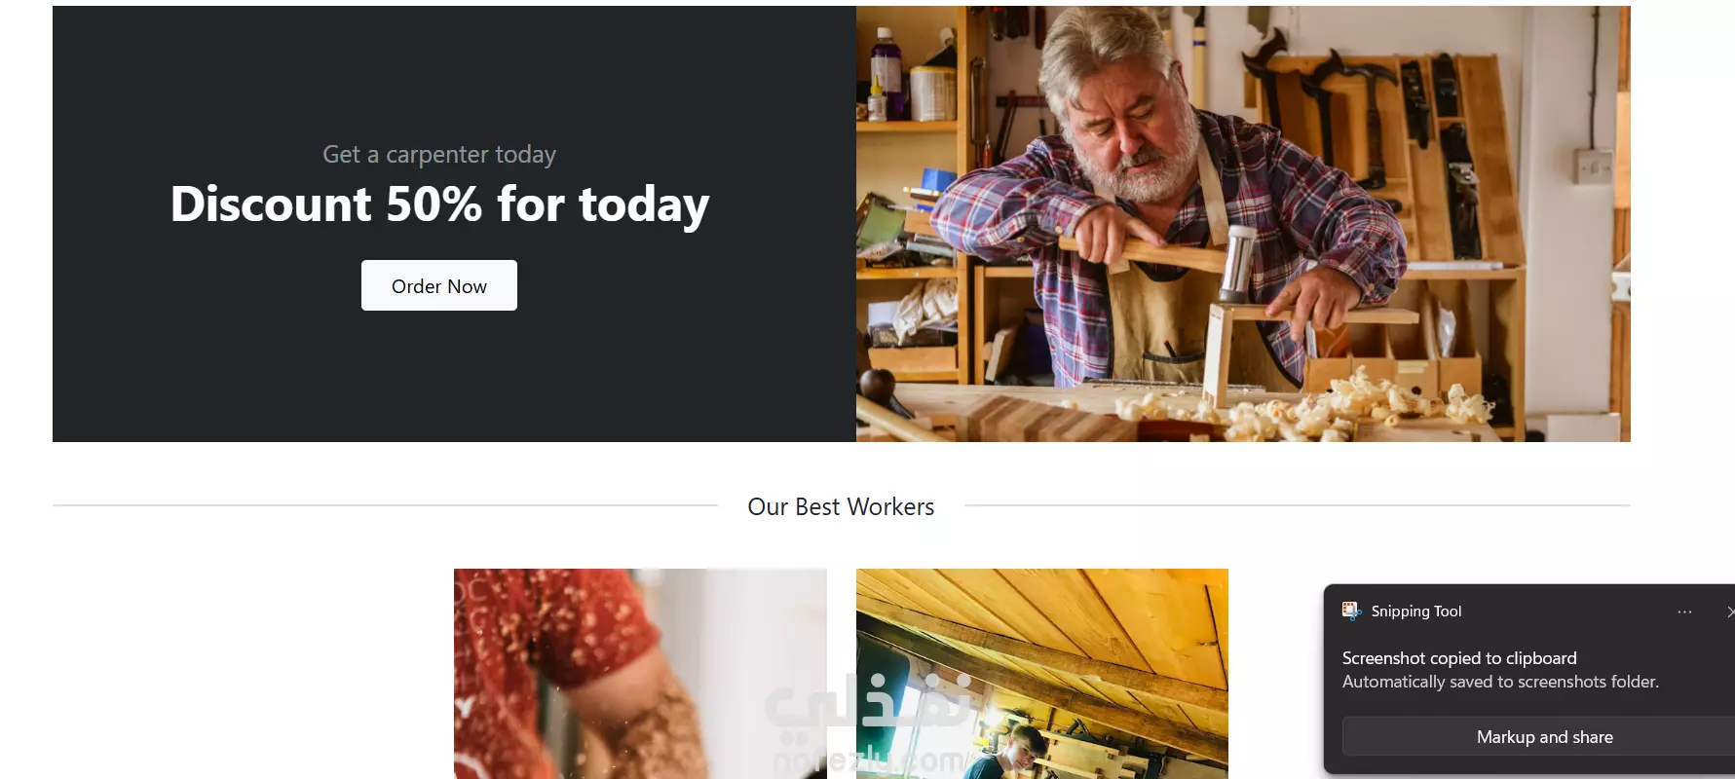Click the Order Now button
Viewport: 1735px width, 779px height.
[x=439, y=285]
